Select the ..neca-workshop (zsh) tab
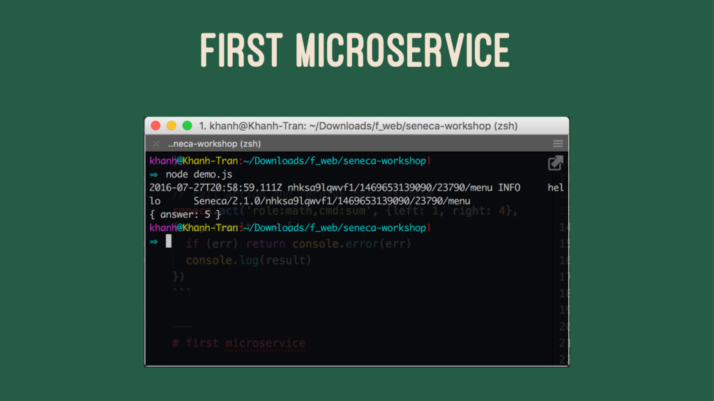The height and width of the screenshot is (401, 714). pyautogui.click(x=215, y=144)
